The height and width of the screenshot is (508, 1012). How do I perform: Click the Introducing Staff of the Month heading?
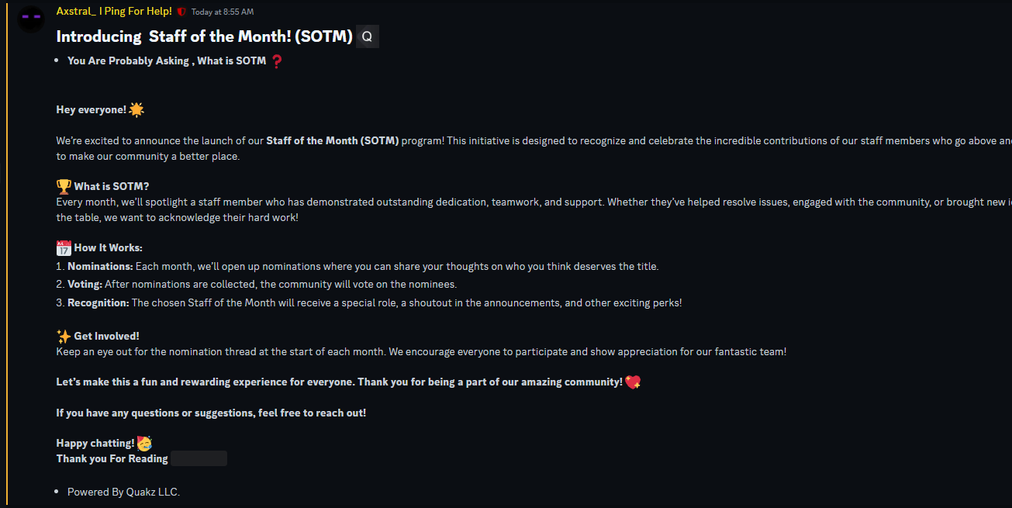[205, 36]
